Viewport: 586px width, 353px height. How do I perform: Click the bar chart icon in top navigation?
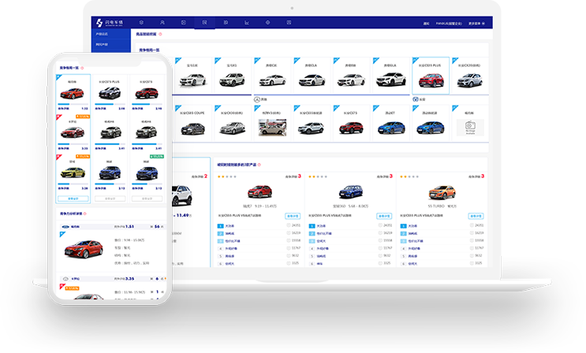coord(247,22)
